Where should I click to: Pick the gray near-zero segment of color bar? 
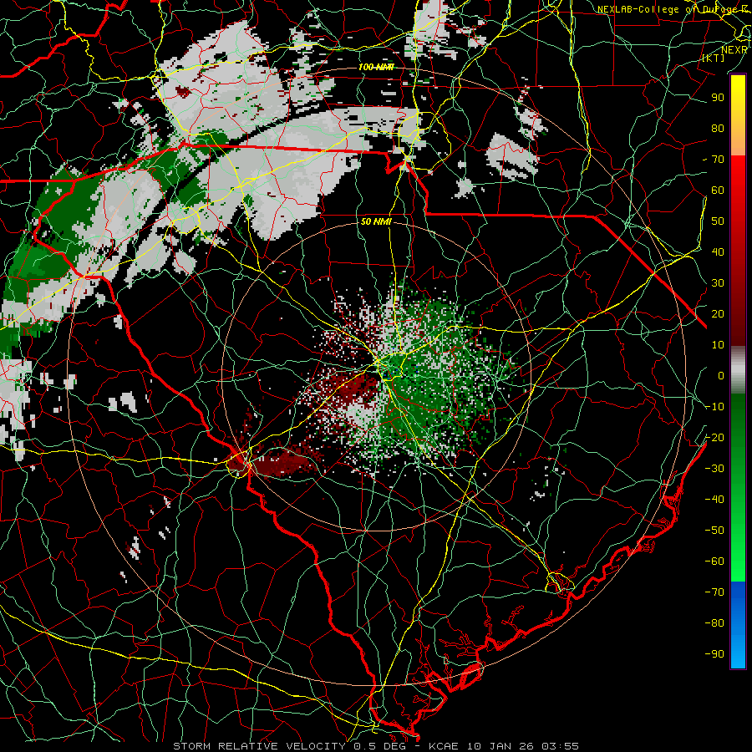[x=738, y=369]
